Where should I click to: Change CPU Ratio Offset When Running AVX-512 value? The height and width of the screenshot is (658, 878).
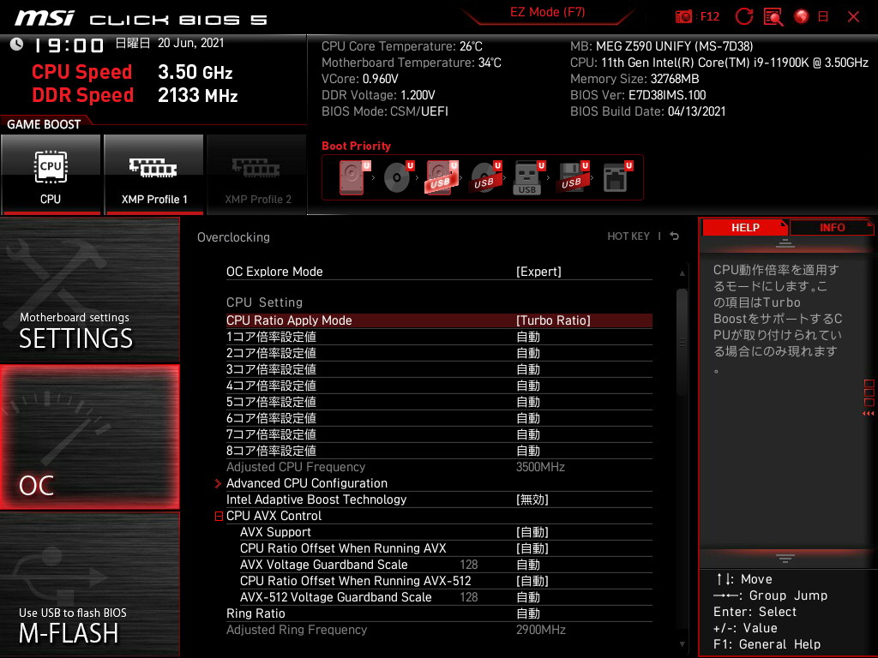pos(532,580)
